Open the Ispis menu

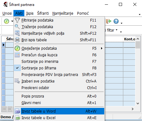[x=30, y=13]
